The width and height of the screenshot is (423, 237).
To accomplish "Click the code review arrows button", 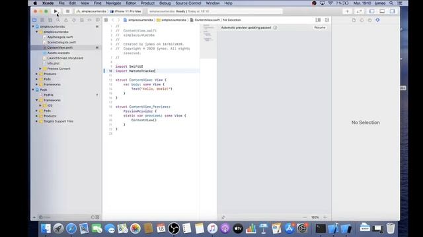I will point(359,11).
